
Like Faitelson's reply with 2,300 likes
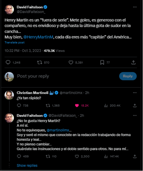77,156
